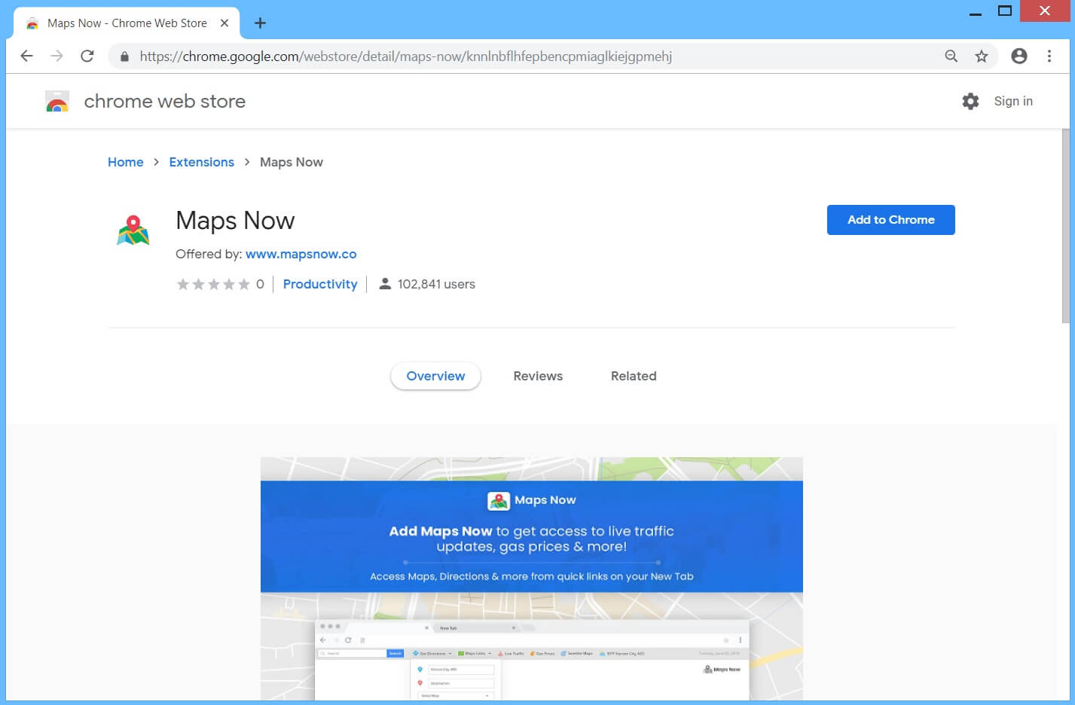Bookmark this page with the star icon

982,56
